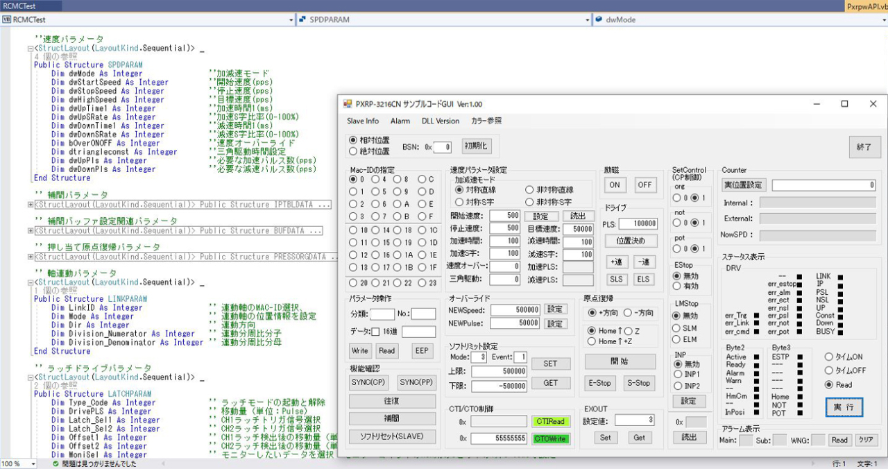Check the 16進 data checkbox

(375, 332)
